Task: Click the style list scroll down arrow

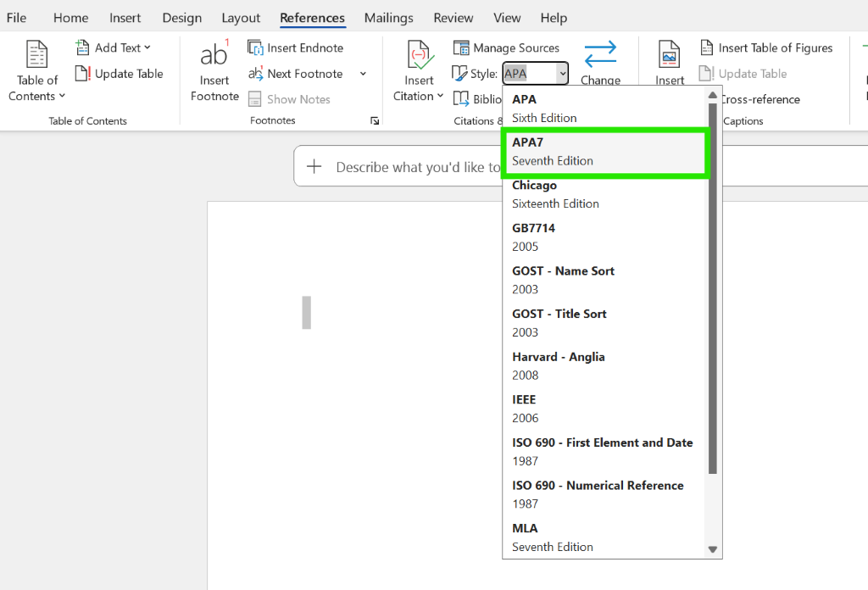Action: point(712,549)
